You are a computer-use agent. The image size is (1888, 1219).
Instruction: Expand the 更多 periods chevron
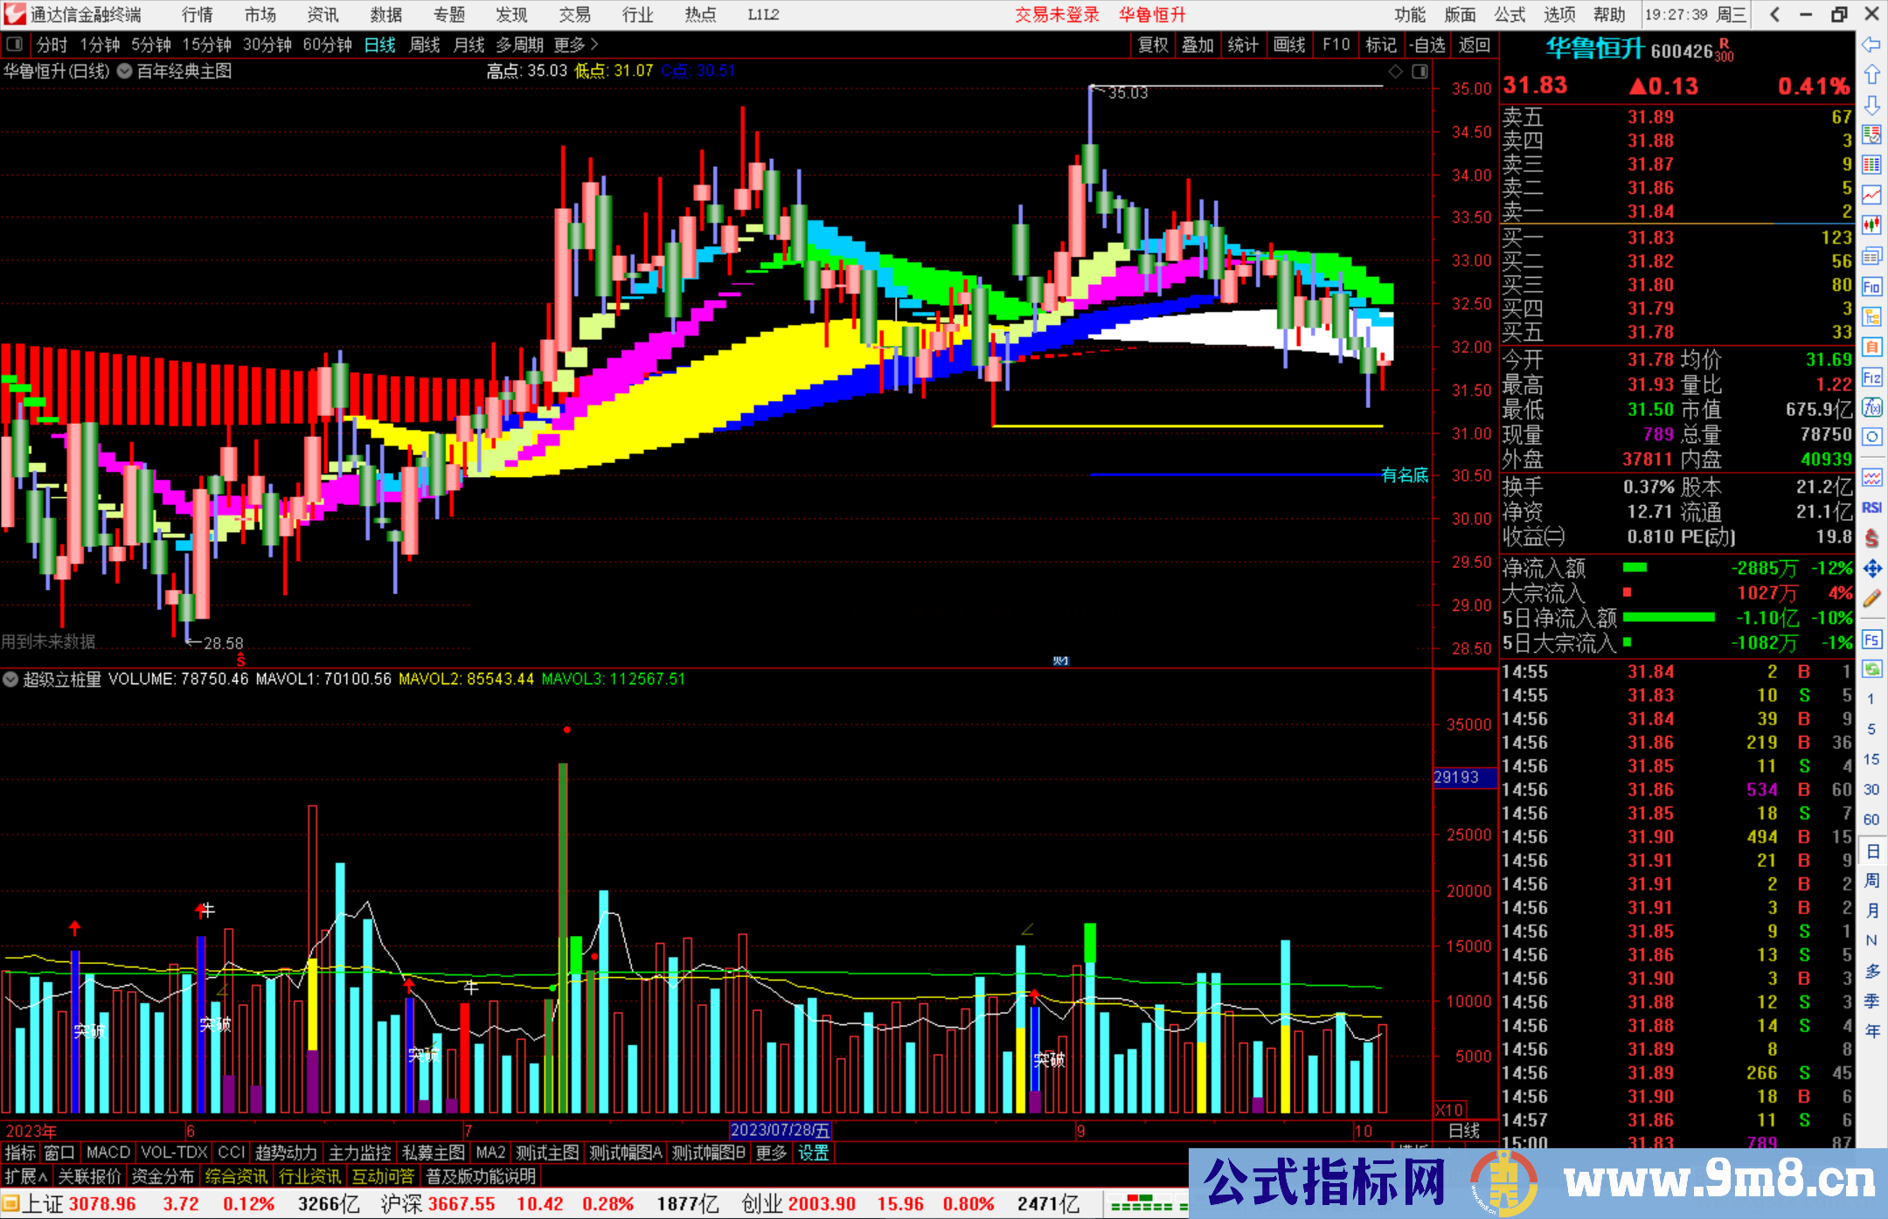pyautogui.click(x=594, y=45)
